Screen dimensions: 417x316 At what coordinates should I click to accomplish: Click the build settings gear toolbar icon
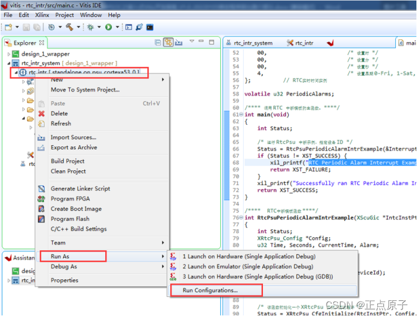[51, 27]
